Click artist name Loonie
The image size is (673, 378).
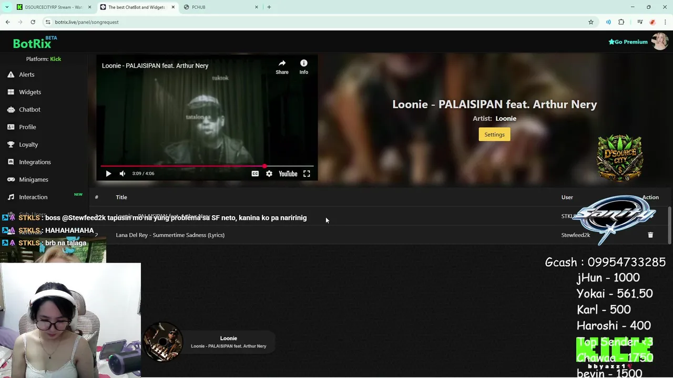[x=506, y=119]
